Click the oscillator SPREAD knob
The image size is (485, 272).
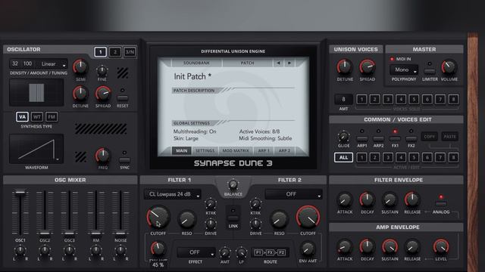(103, 94)
